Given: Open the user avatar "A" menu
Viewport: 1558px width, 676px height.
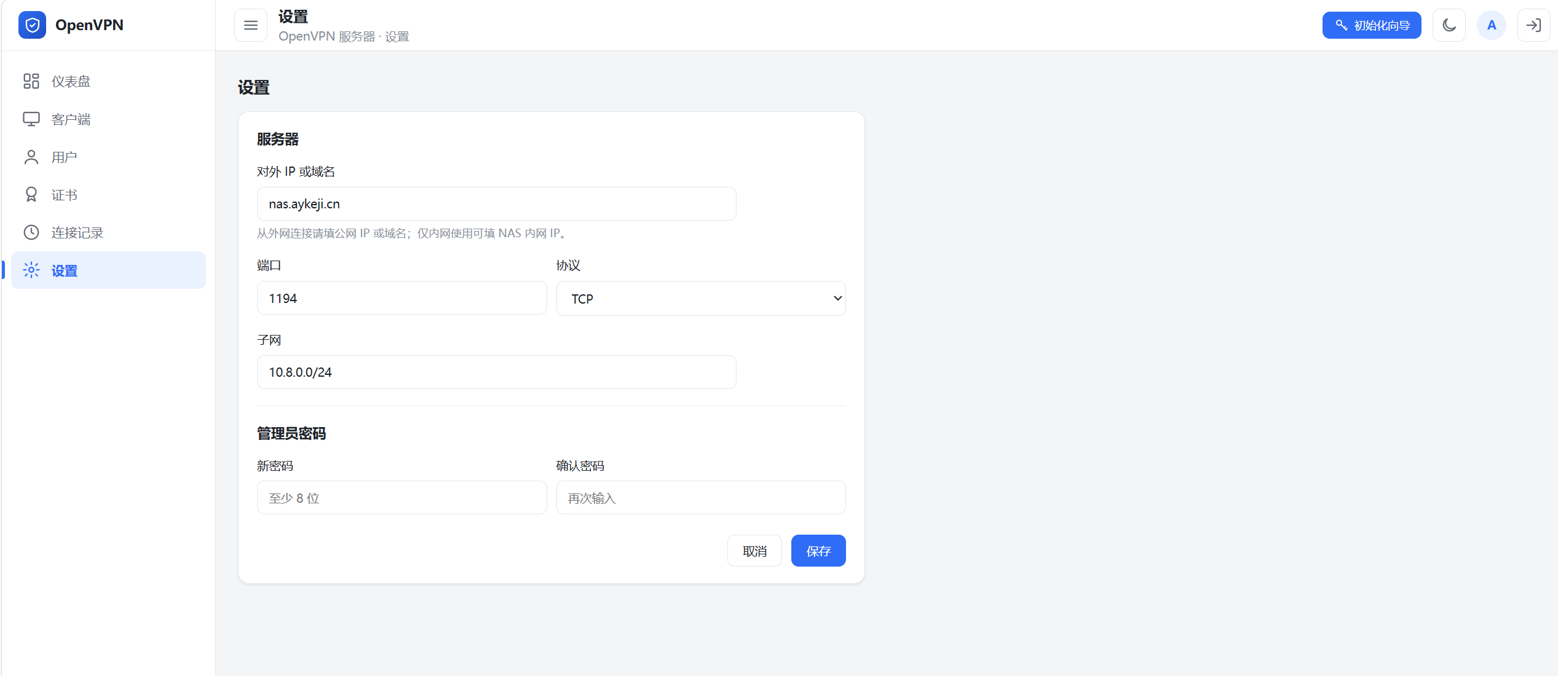Looking at the screenshot, I should 1492,25.
